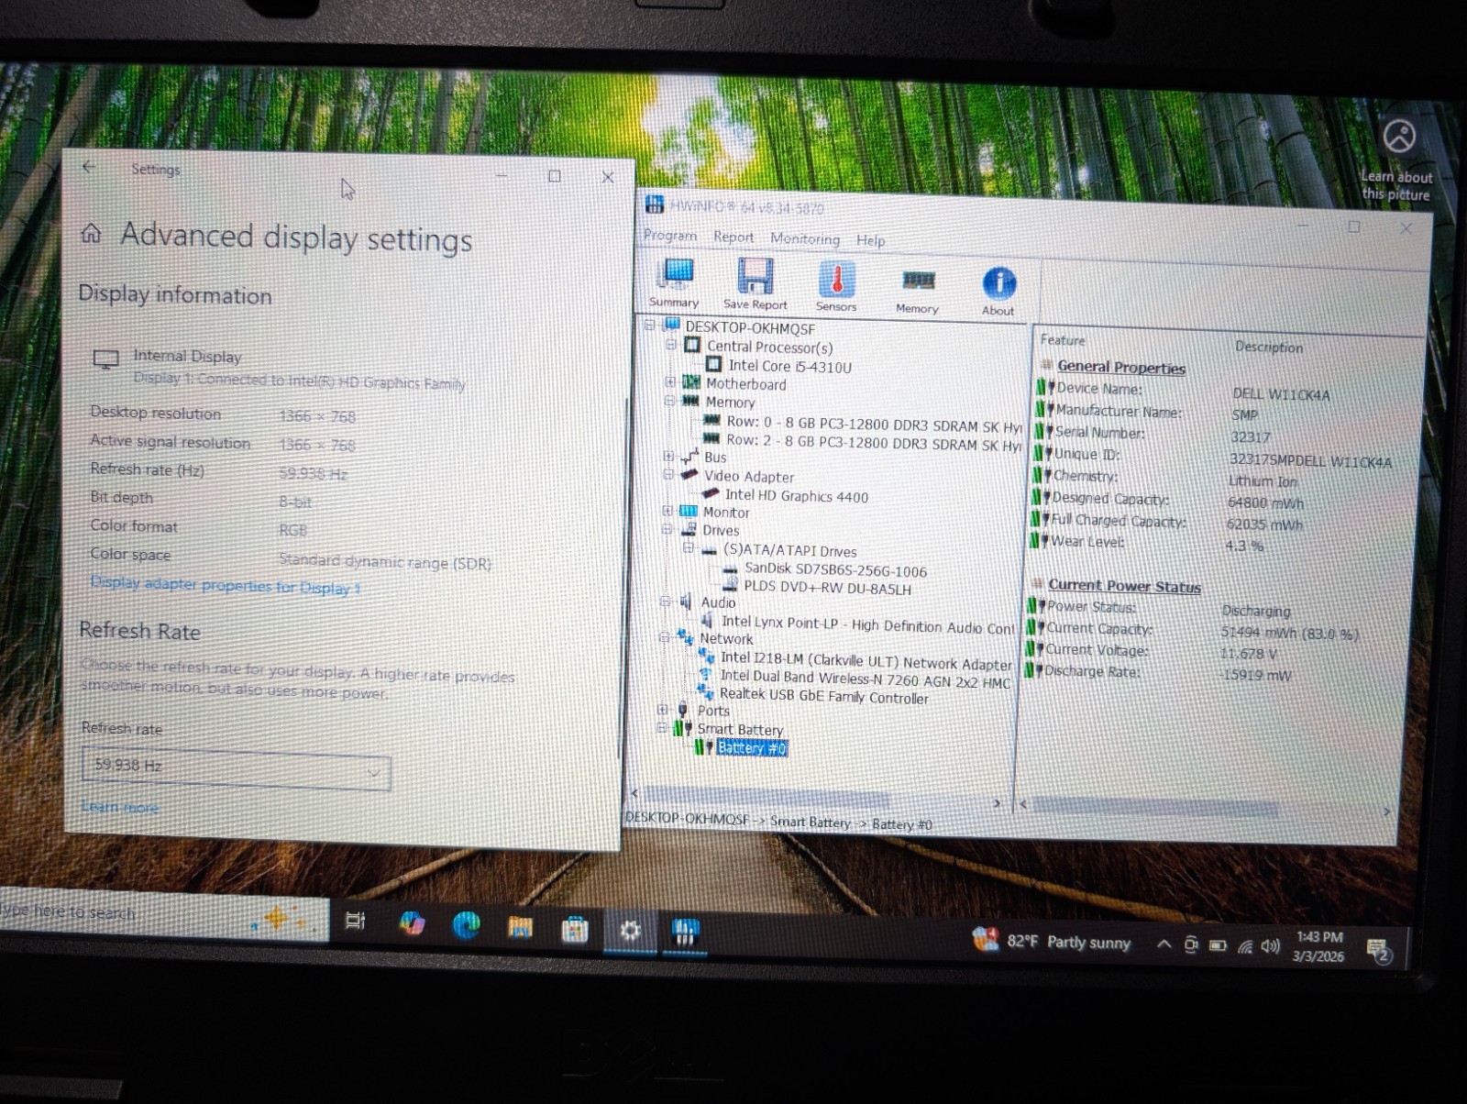Select Battery #0 tree item
The width and height of the screenshot is (1467, 1104).
click(751, 747)
